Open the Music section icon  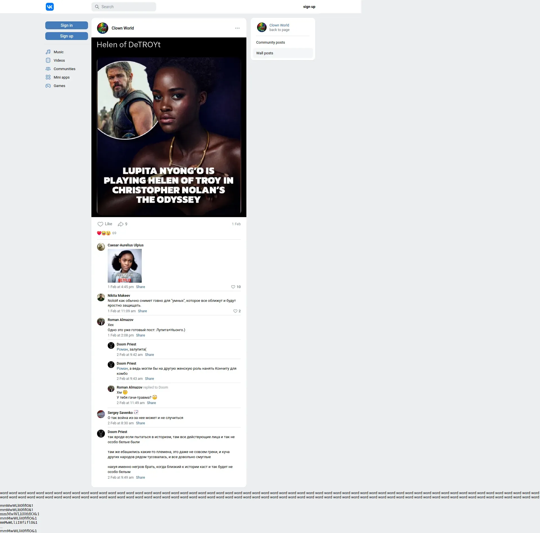(48, 52)
